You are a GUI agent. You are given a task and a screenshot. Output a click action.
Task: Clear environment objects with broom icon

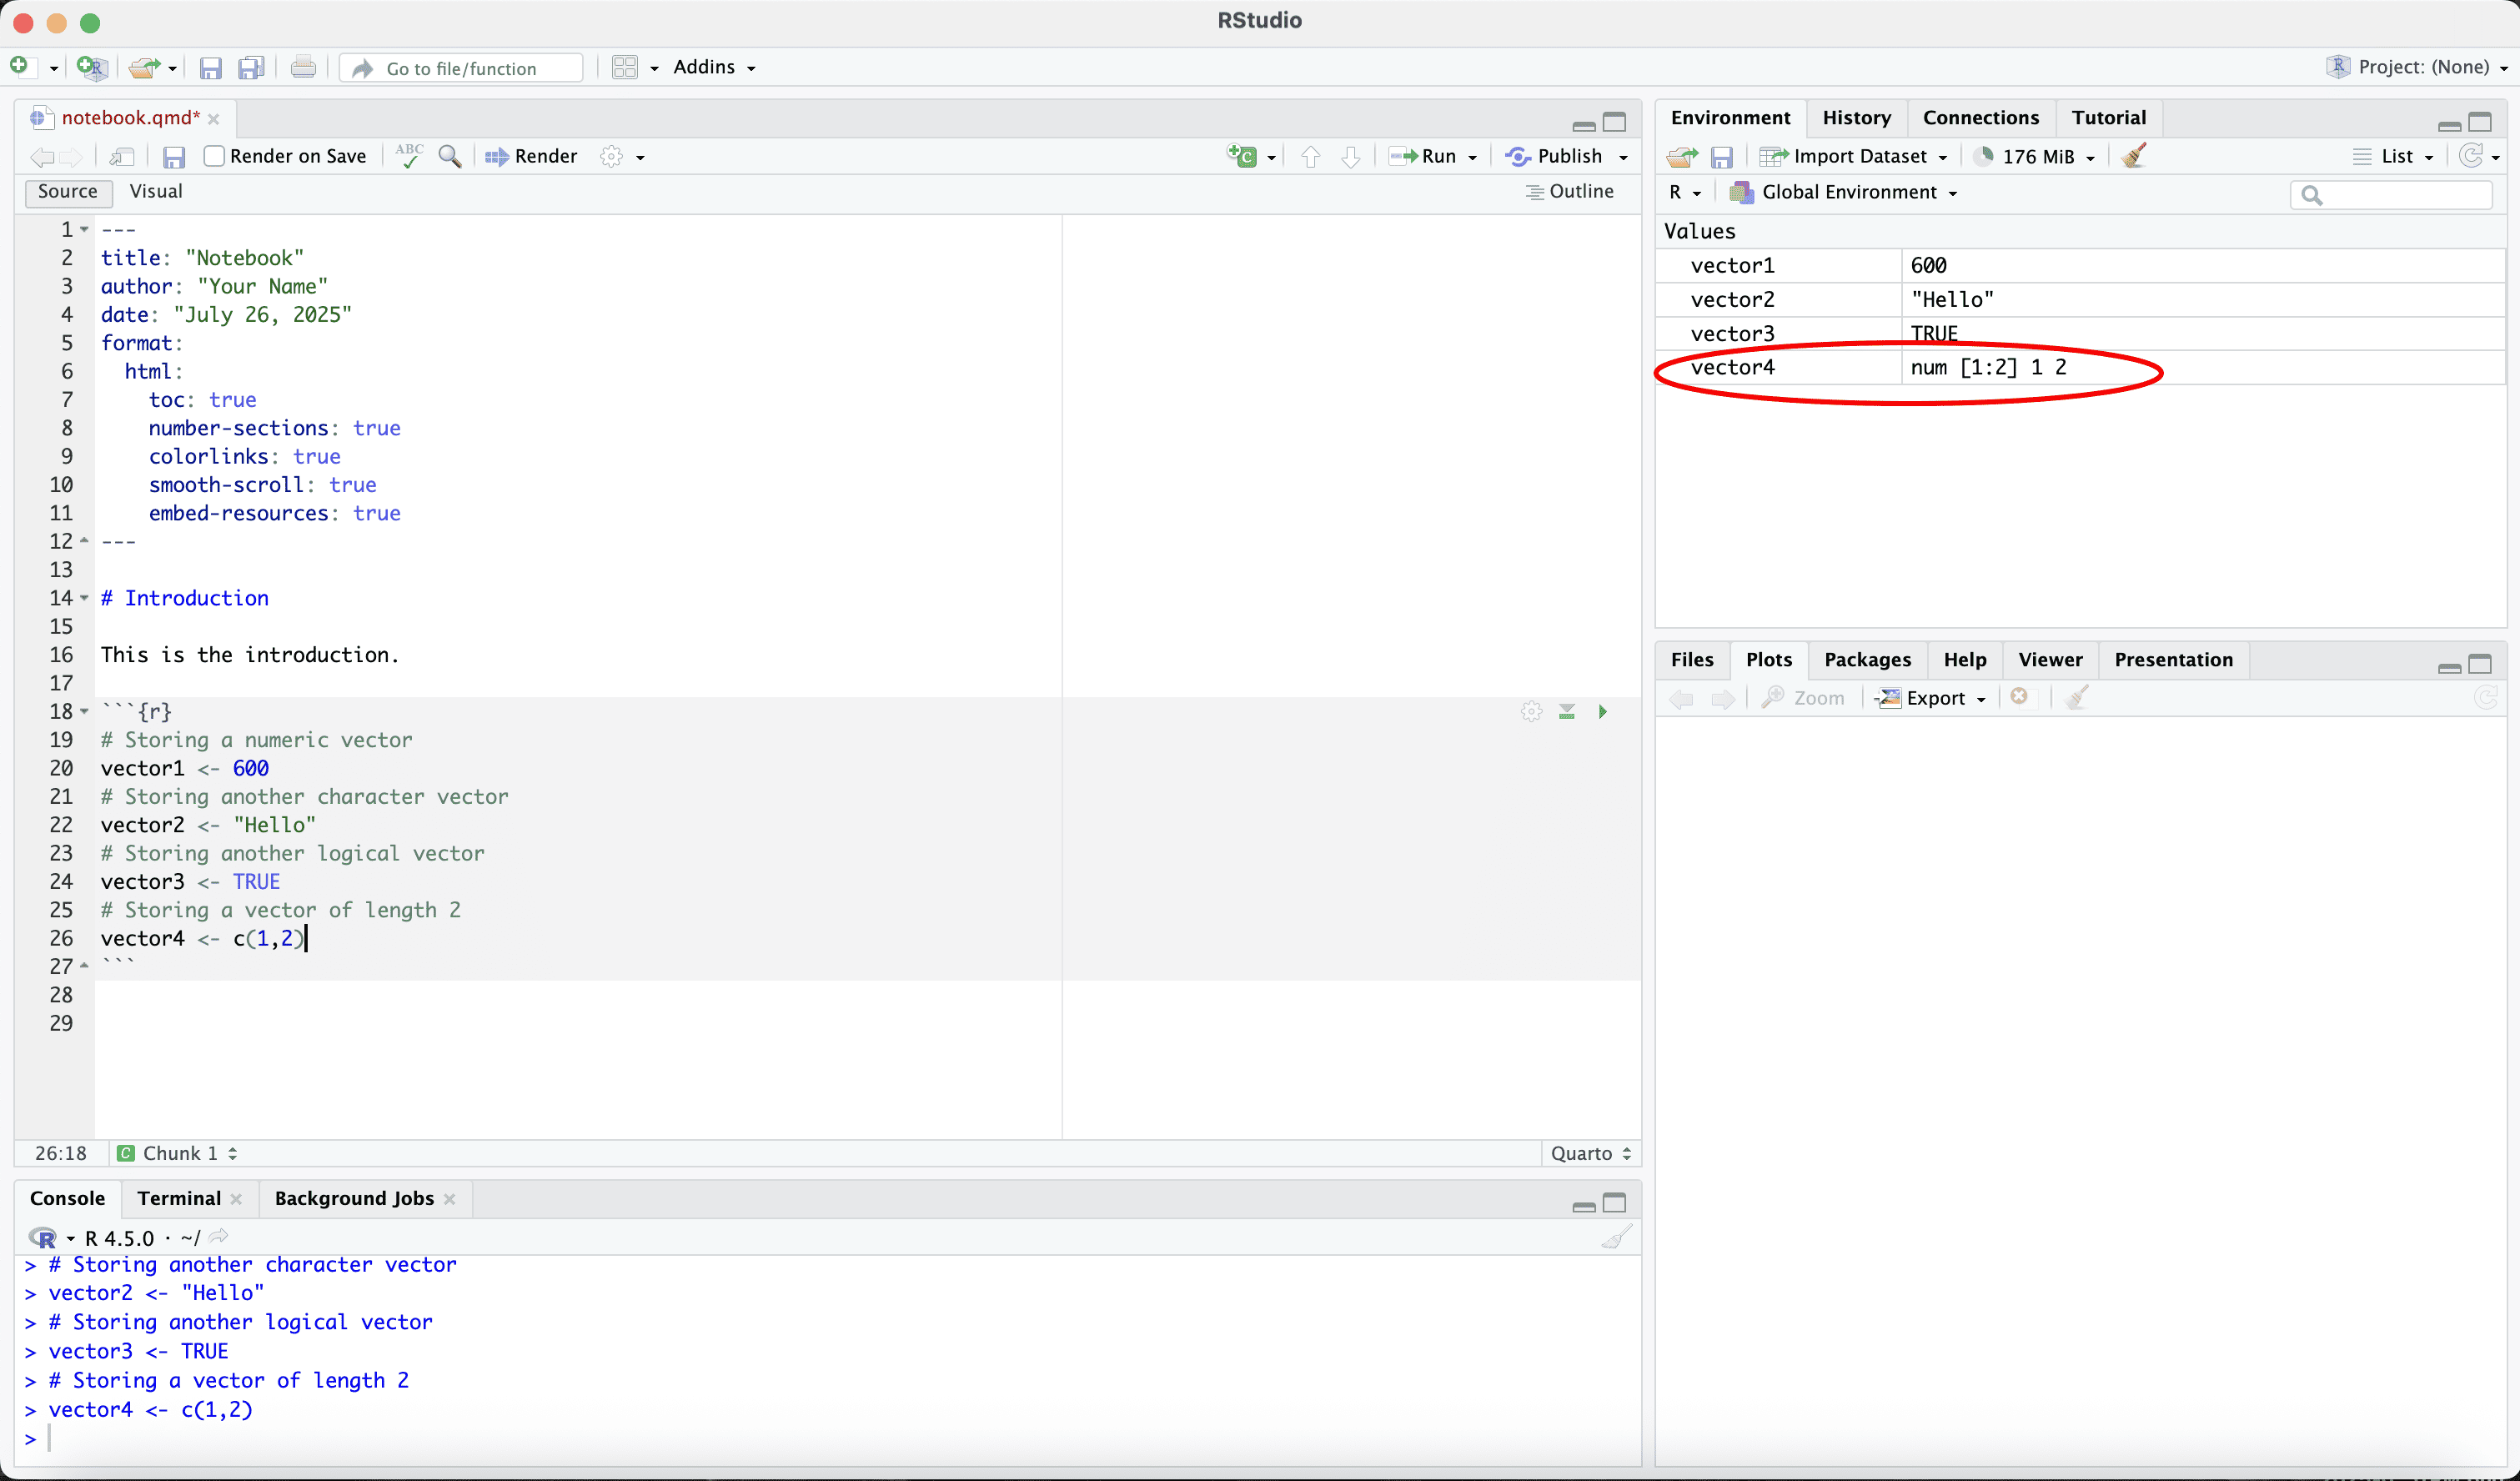tap(2133, 156)
